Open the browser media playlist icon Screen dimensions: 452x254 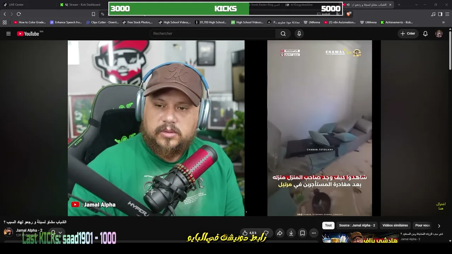pos(433,14)
